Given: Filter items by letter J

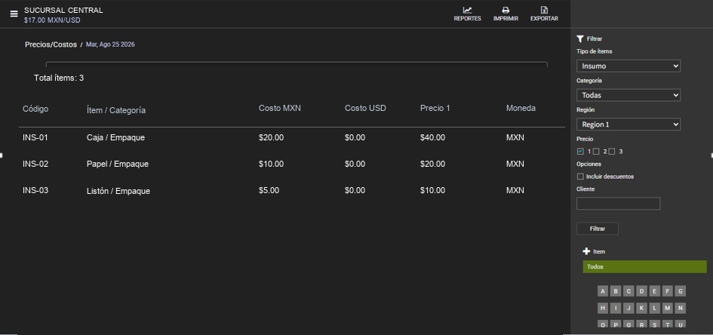Looking at the screenshot, I should pos(629,308).
